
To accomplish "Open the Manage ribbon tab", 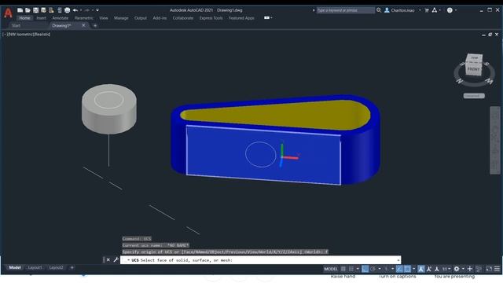I will click(x=121, y=18).
